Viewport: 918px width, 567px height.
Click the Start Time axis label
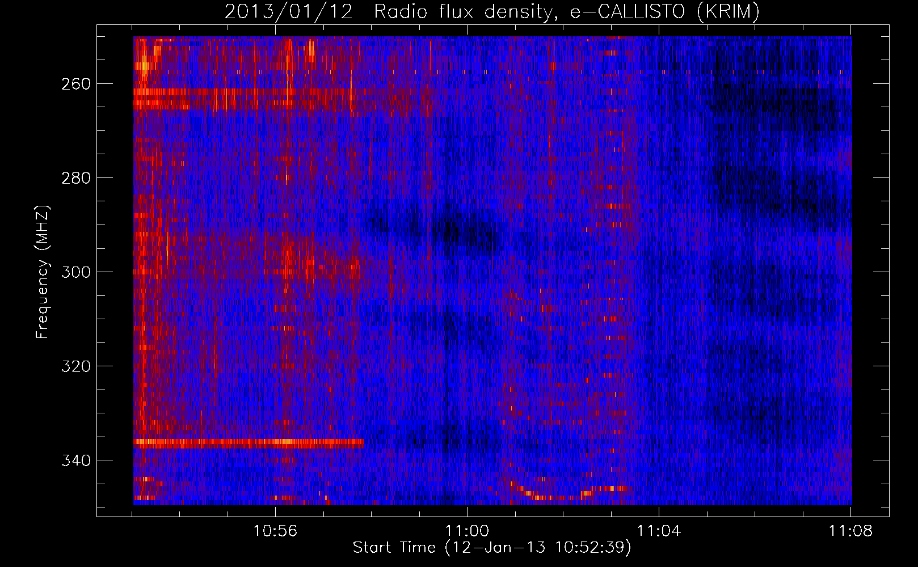pyautogui.click(x=492, y=548)
